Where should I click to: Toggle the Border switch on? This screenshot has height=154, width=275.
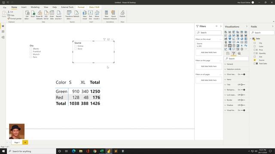[x=243, y=100]
